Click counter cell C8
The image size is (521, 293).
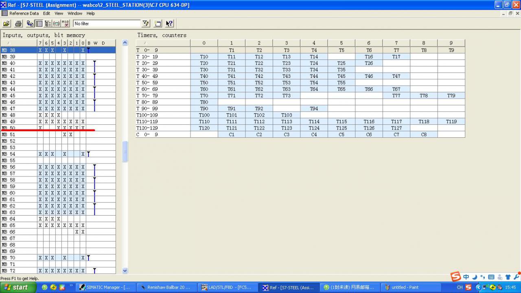coord(424,134)
